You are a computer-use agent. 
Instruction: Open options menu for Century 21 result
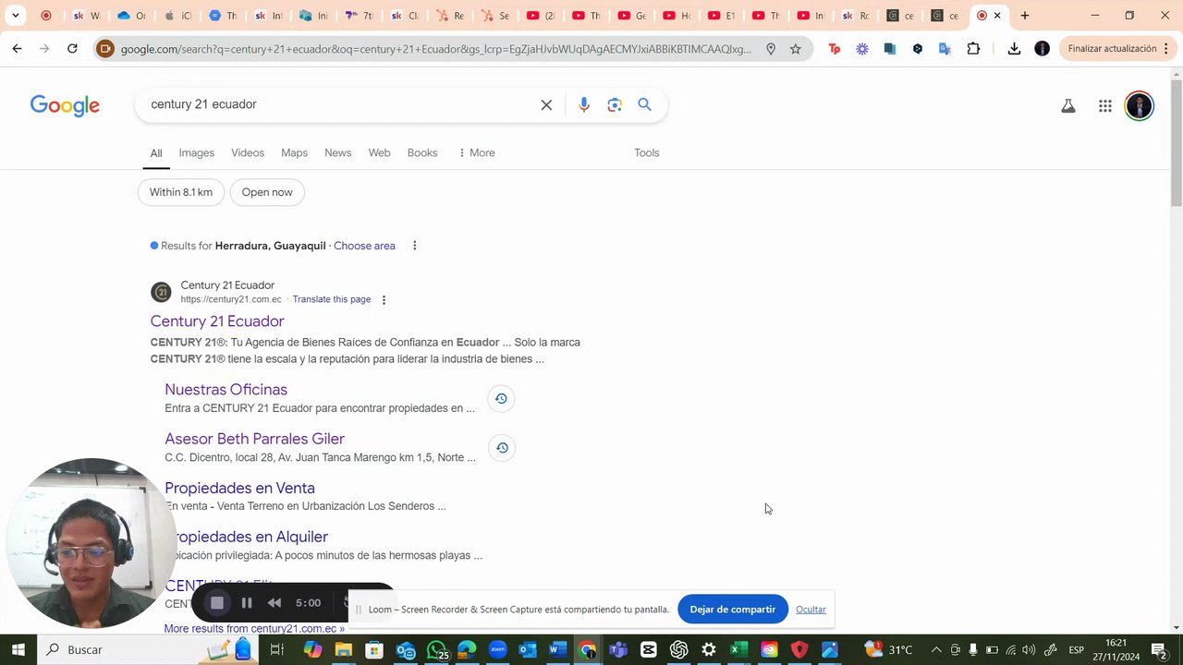[x=384, y=299]
